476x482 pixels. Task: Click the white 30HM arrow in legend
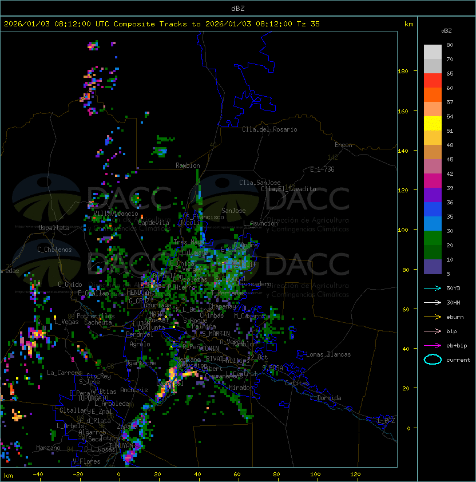(433, 302)
